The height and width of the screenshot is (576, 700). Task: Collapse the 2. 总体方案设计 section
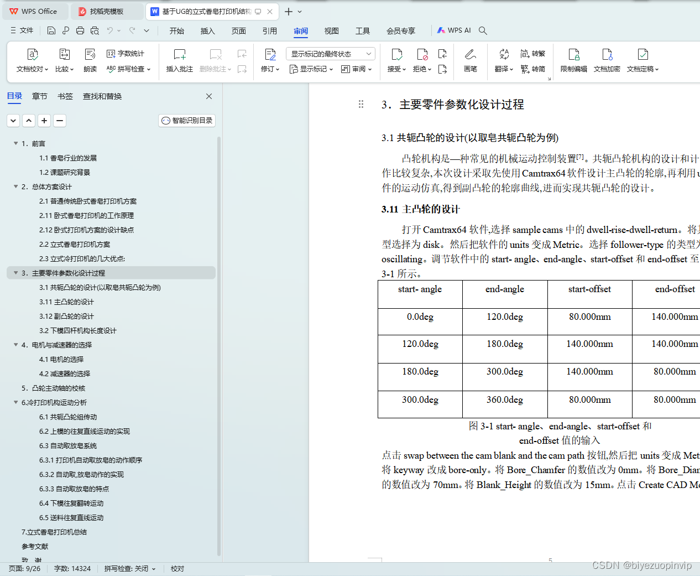point(15,186)
